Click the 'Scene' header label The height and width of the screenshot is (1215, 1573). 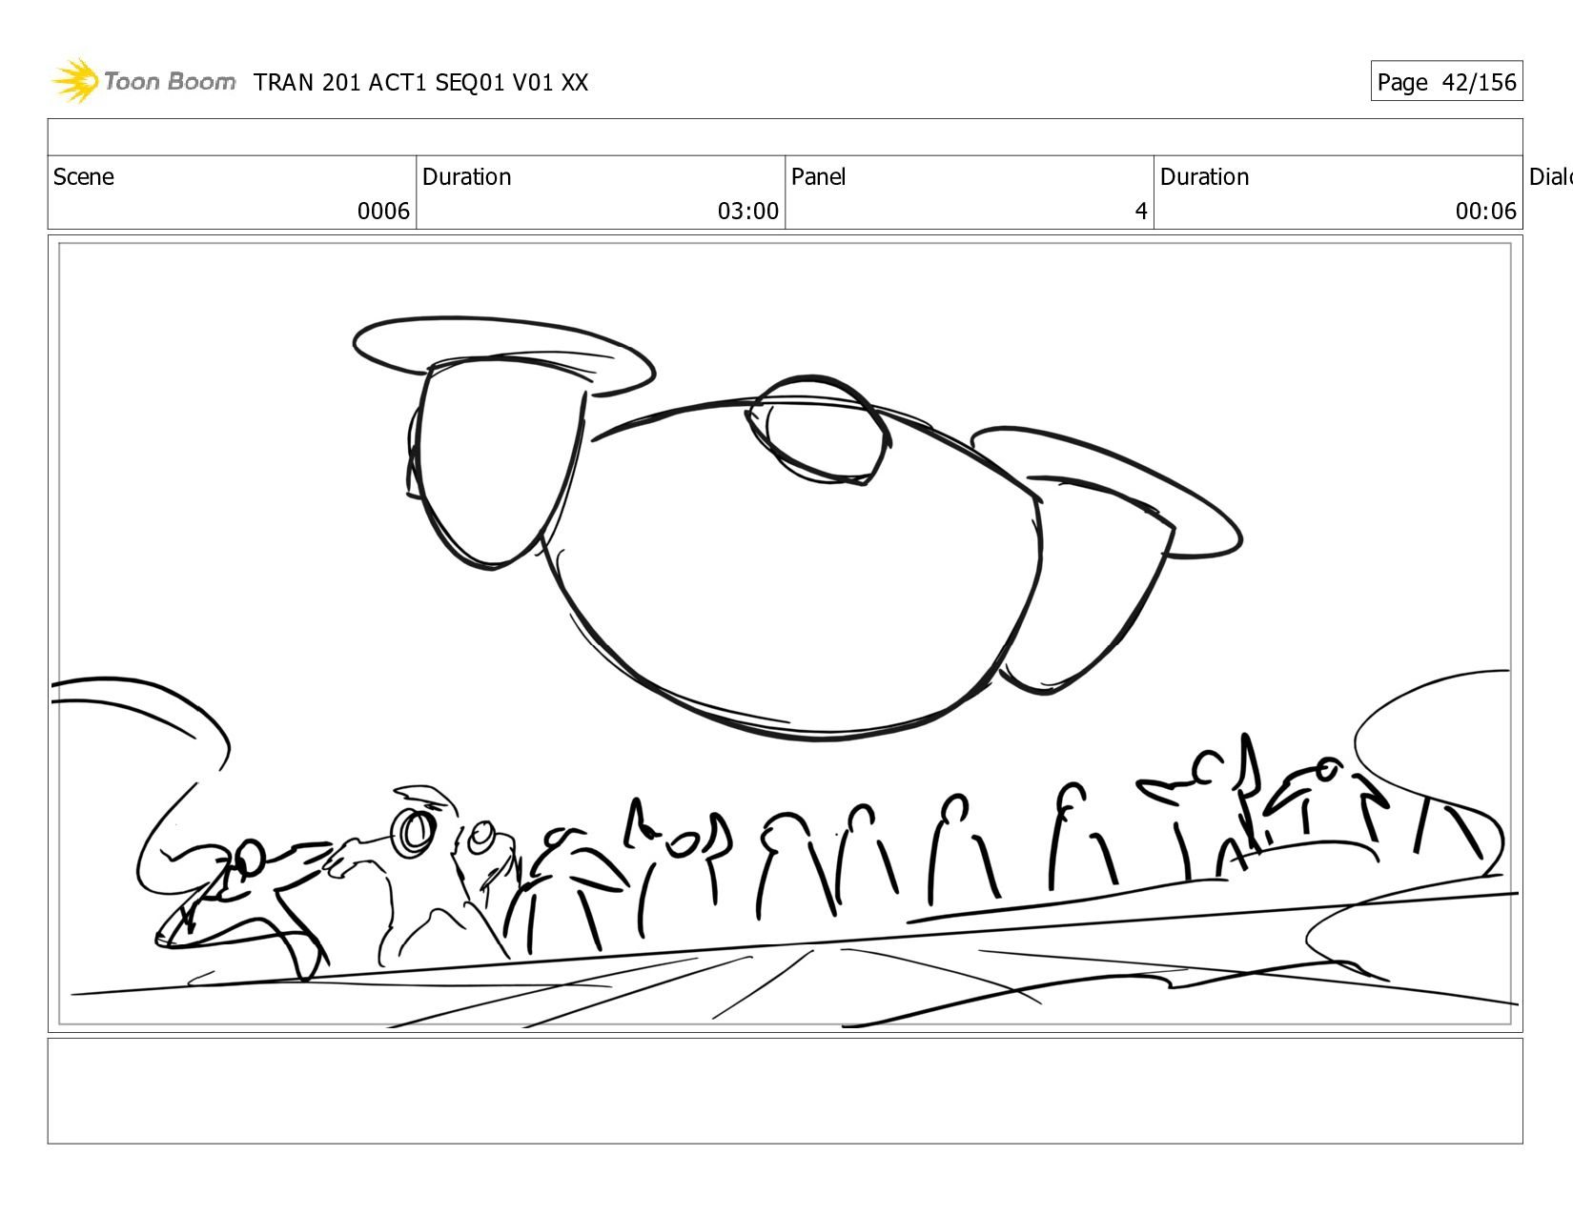point(84,177)
